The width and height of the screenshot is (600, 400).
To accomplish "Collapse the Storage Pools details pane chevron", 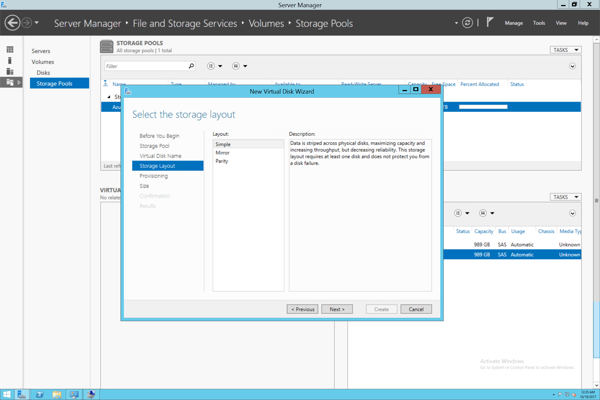I will pyautogui.click(x=572, y=66).
